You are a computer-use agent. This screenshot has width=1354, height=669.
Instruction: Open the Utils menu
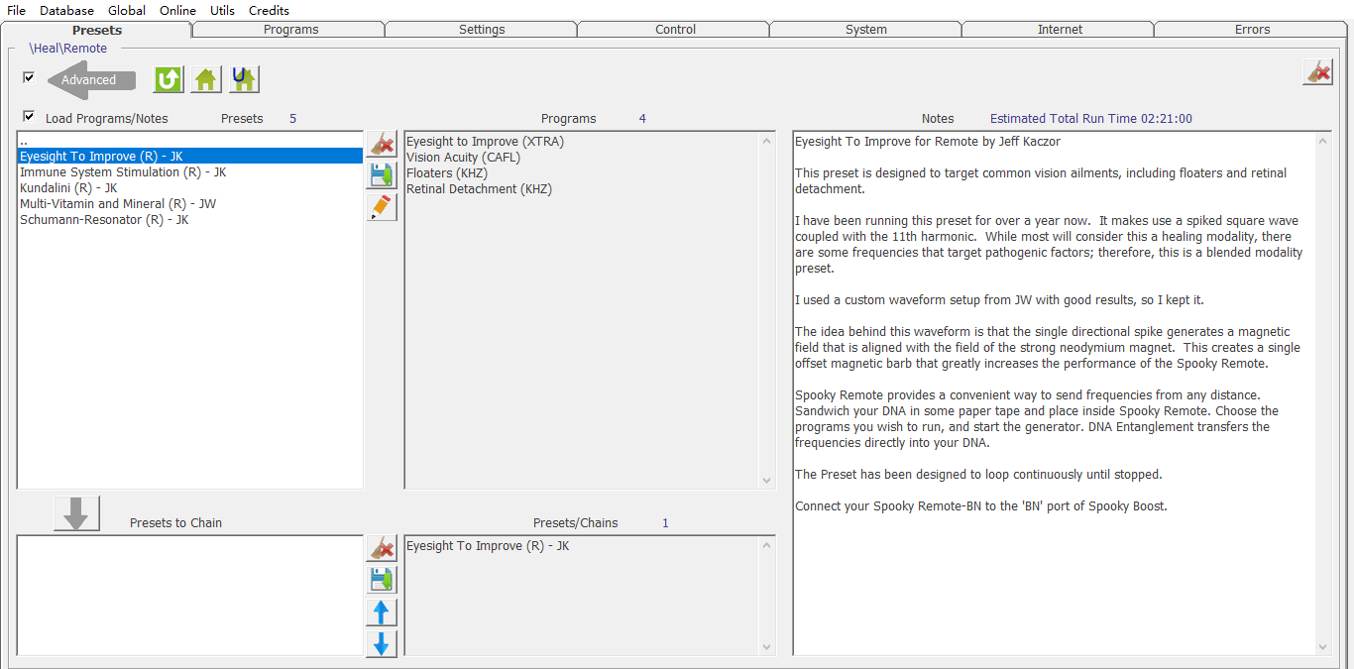222,10
